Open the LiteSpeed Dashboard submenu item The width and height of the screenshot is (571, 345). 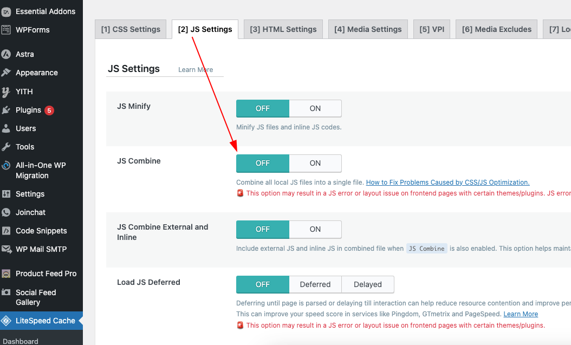[21, 341]
